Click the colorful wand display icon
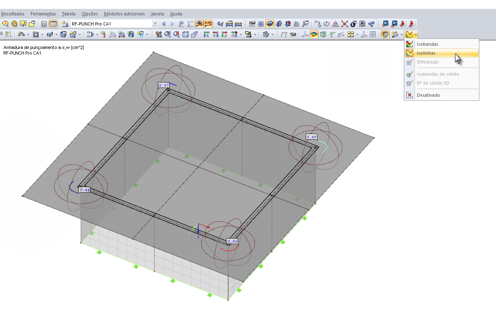The width and height of the screenshot is (496, 329). [394, 34]
